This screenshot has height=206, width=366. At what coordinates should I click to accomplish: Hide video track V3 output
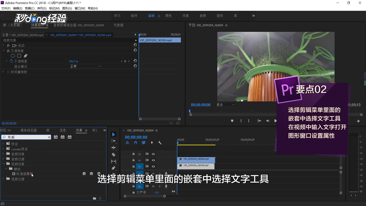[x=153, y=154]
